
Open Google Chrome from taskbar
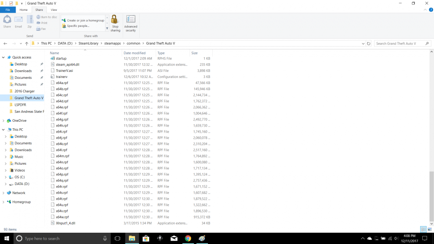click(x=188, y=238)
